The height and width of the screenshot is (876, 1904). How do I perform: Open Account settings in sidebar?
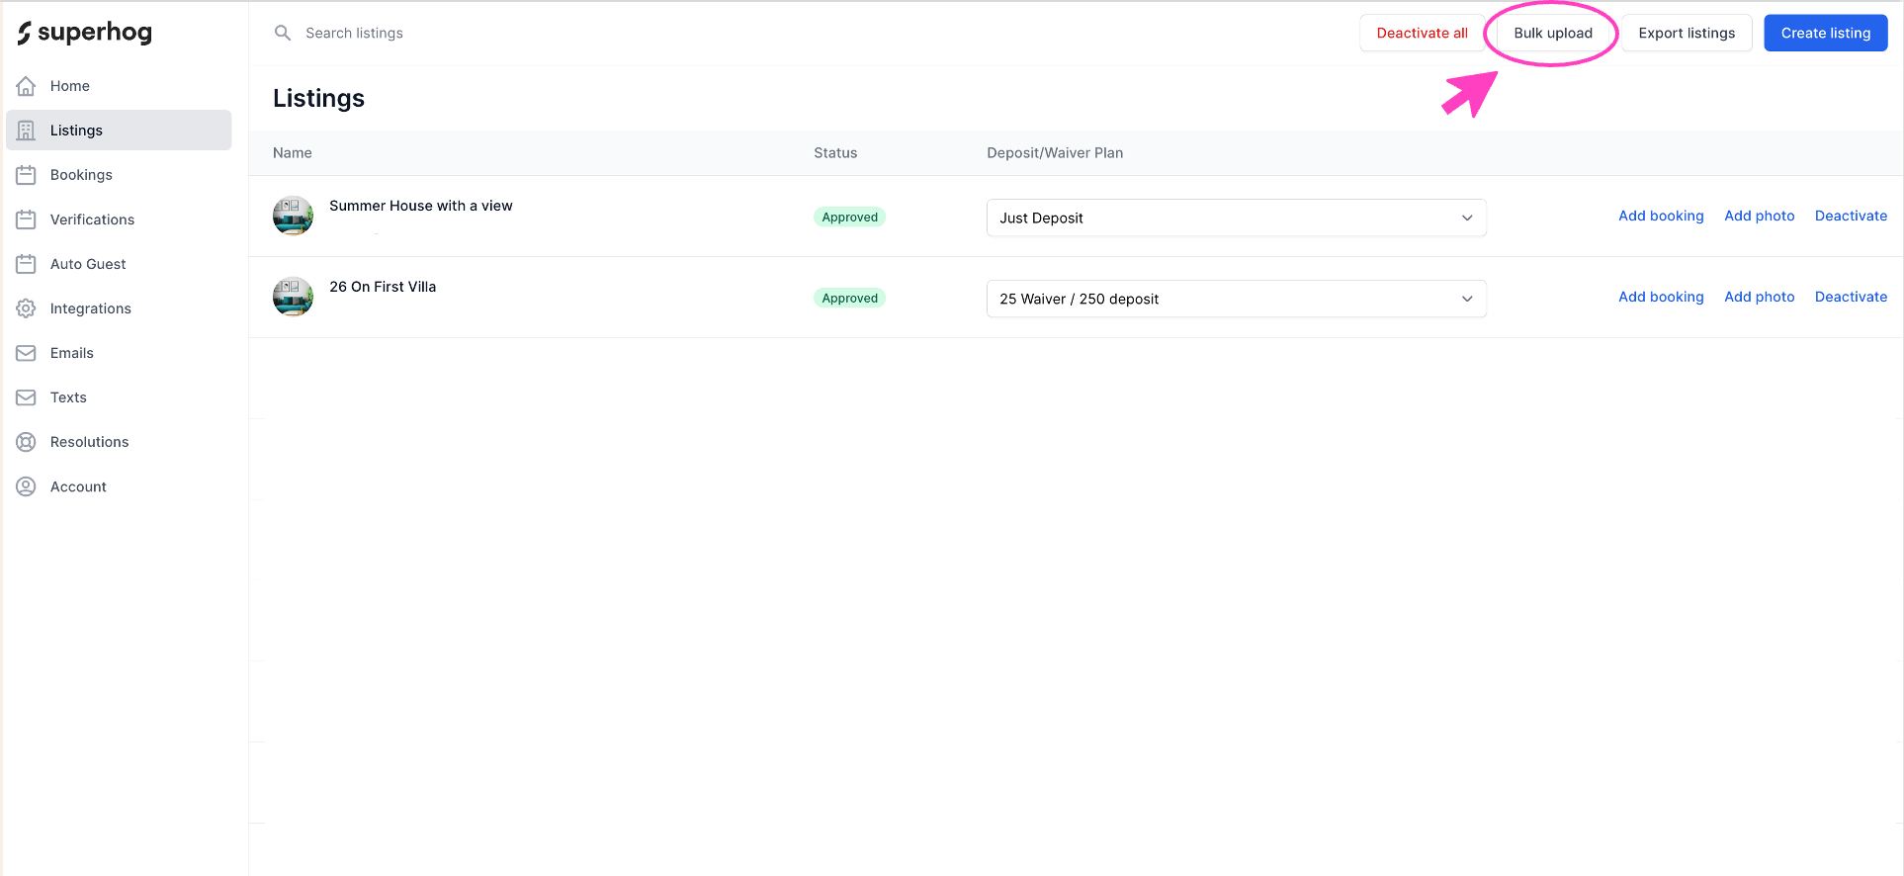[x=119, y=486]
